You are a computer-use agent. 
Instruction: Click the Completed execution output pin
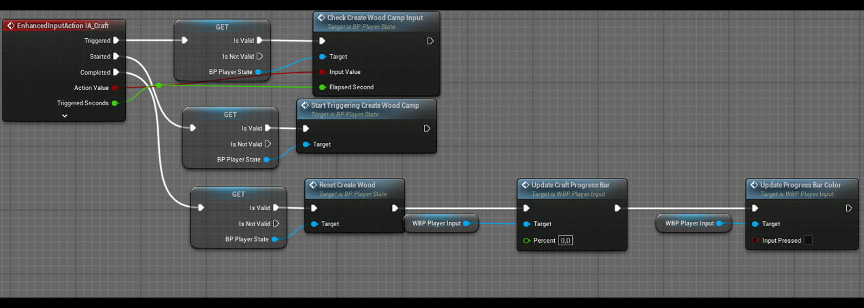coord(116,72)
